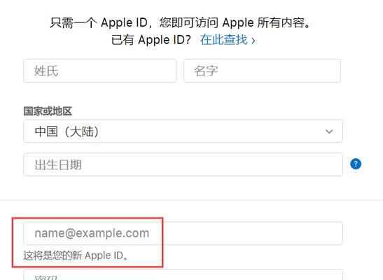
Task: Click the 中国（大陆） text in selector
Action: (67, 132)
